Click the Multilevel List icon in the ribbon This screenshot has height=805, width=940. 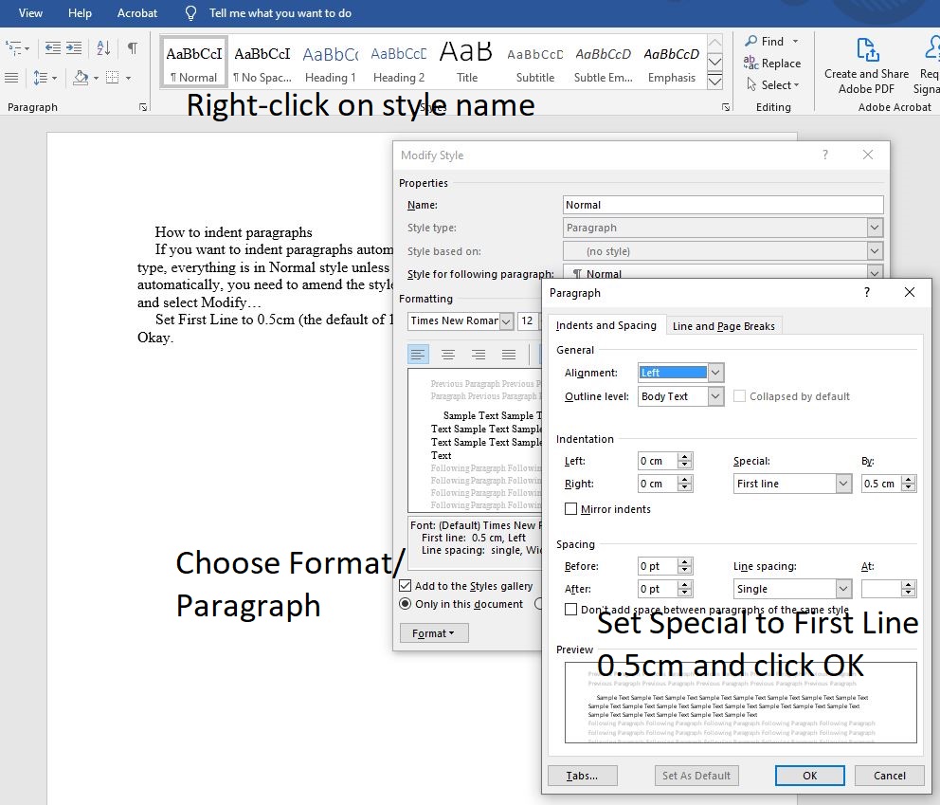click(17, 48)
